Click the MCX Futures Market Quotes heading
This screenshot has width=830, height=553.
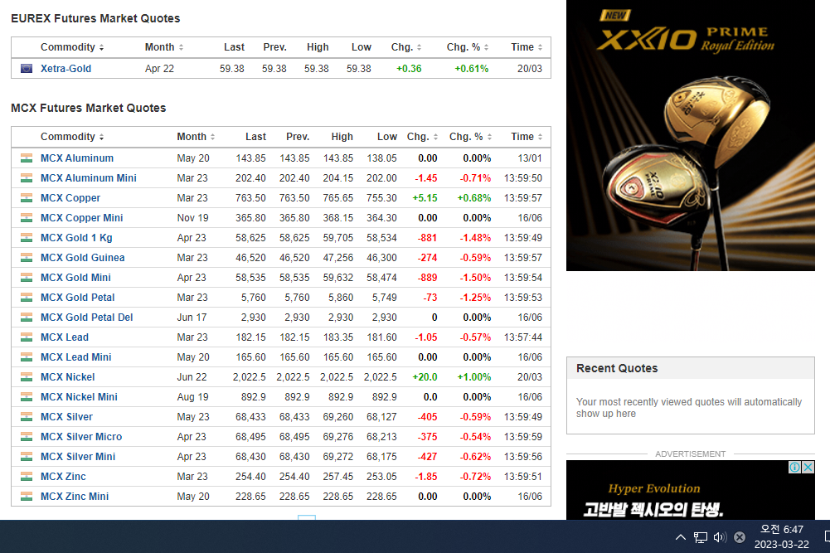pos(89,108)
